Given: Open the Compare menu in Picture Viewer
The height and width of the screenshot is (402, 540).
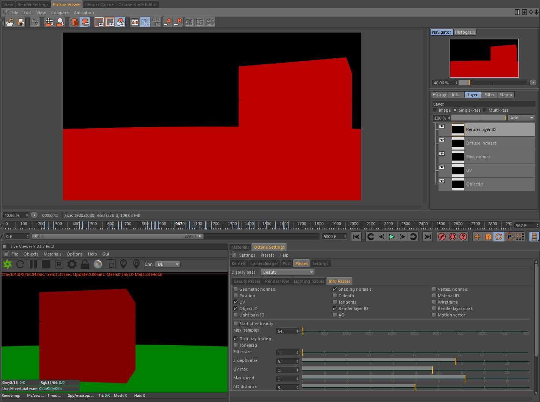Looking at the screenshot, I should point(60,12).
